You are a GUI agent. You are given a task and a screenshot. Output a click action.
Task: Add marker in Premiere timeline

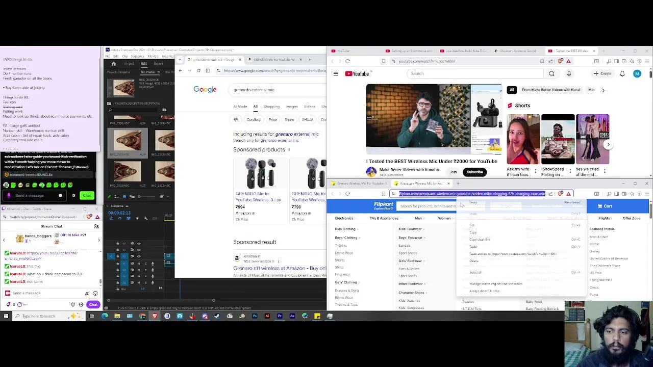click(x=137, y=218)
